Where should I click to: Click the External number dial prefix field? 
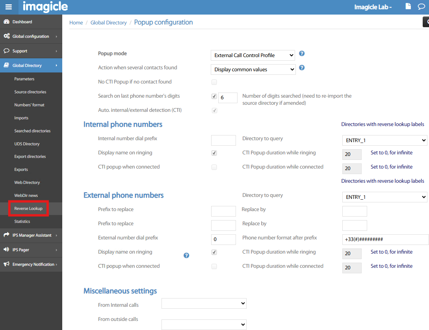[223, 239]
